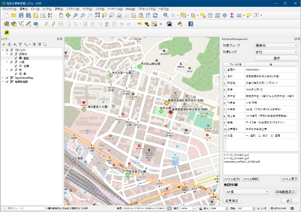Open the help book icon
Viewport: 301px width, 212px height.
tap(191, 24)
